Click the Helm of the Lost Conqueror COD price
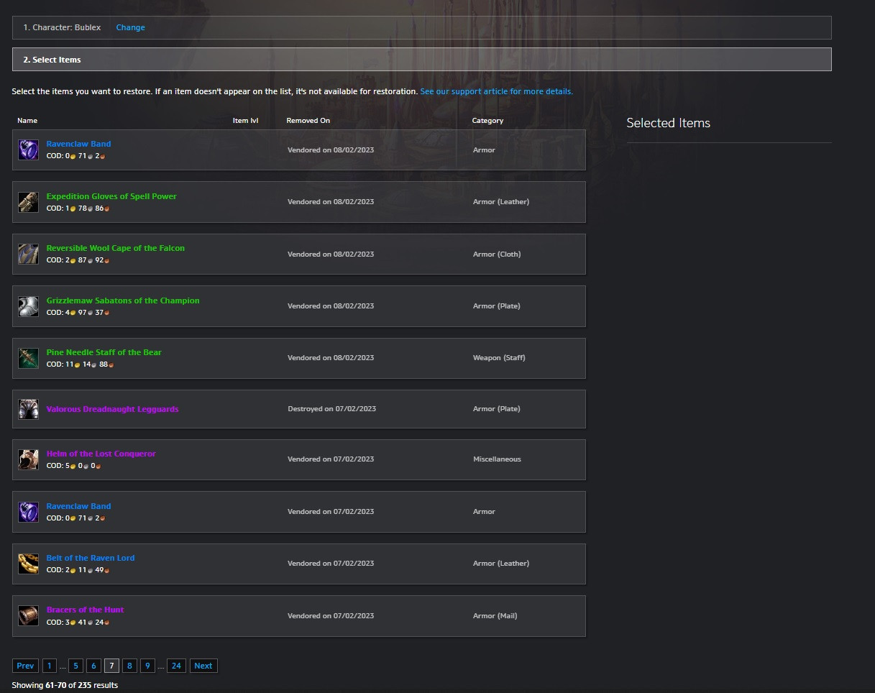 pyautogui.click(x=73, y=467)
